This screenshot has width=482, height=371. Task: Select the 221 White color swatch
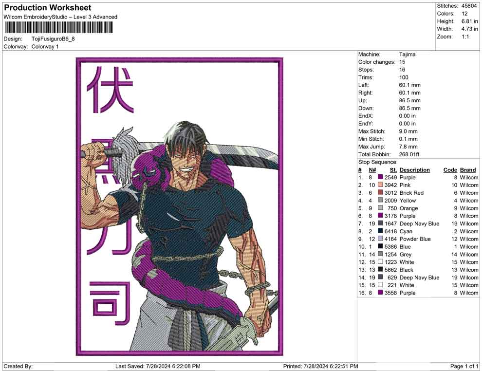(x=380, y=285)
